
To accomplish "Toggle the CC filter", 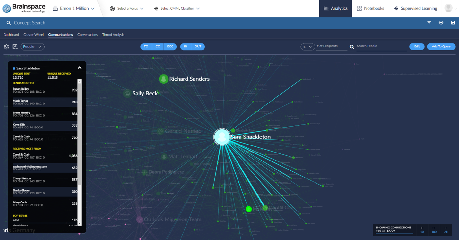I will click(158, 46).
